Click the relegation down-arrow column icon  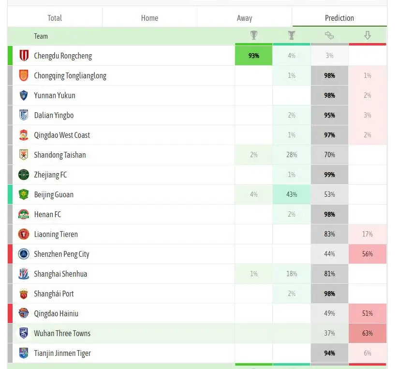pyautogui.click(x=367, y=35)
